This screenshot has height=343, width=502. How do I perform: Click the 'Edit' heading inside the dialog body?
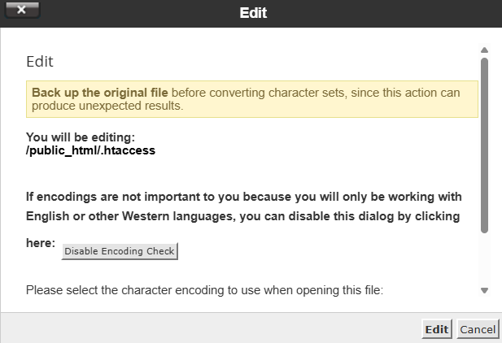coord(40,62)
